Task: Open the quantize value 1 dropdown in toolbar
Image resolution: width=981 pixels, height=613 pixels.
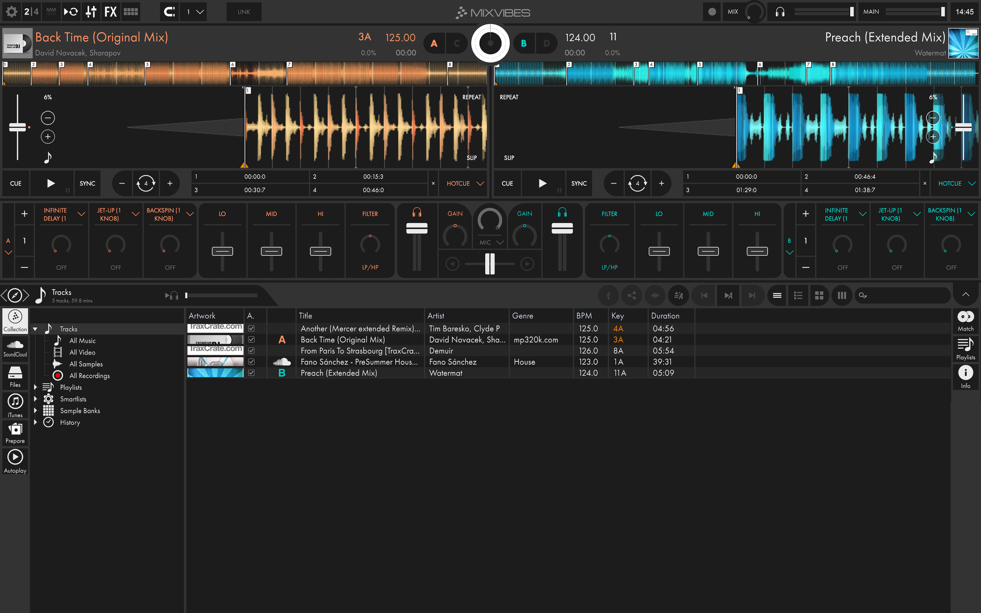Action: pyautogui.click(x=194, y=12)
